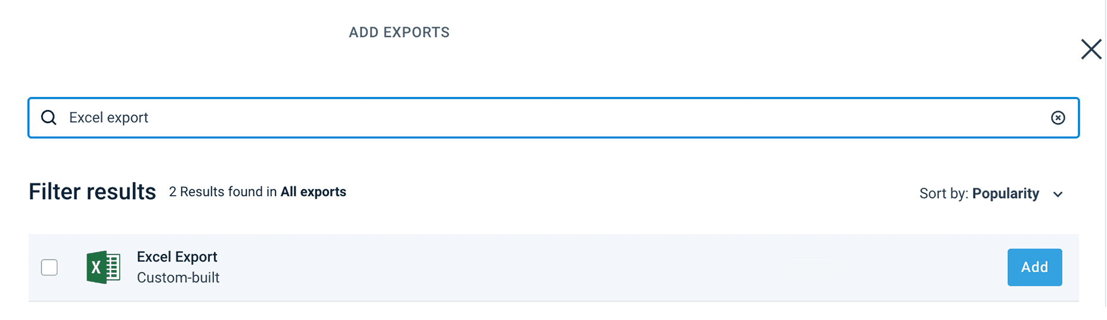Click the Sort by label
Screen dimensions: 1107x320
[x=943, y=194]
